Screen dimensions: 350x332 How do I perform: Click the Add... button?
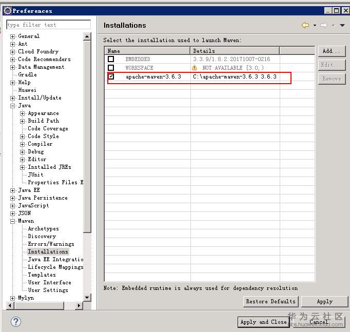pyautogui.click(x=332, y=51)
